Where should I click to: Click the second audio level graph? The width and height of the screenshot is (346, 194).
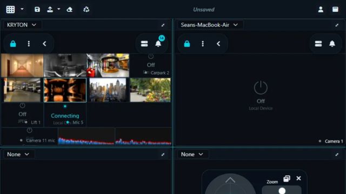(143, 136)
